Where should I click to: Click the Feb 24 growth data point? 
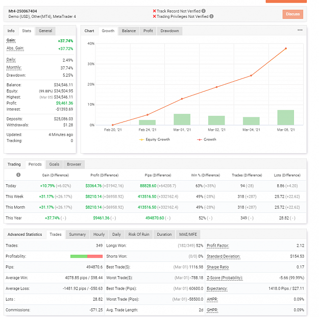pos(148,115)
